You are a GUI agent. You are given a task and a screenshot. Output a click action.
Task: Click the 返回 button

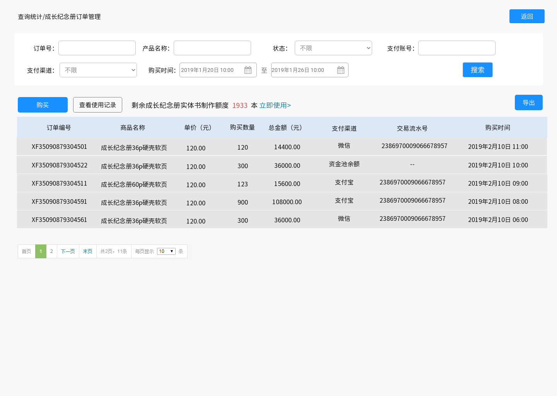(527, 16)
